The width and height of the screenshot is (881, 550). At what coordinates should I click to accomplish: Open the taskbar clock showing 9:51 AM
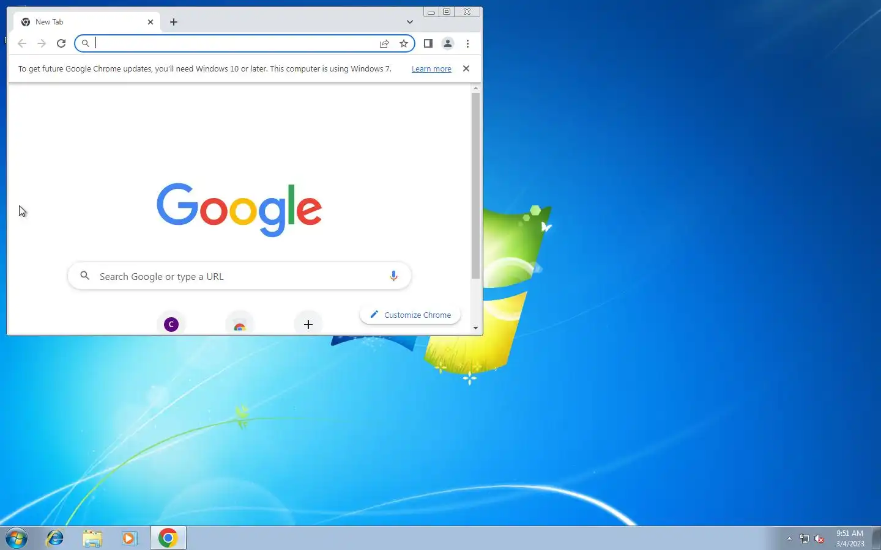850,538
